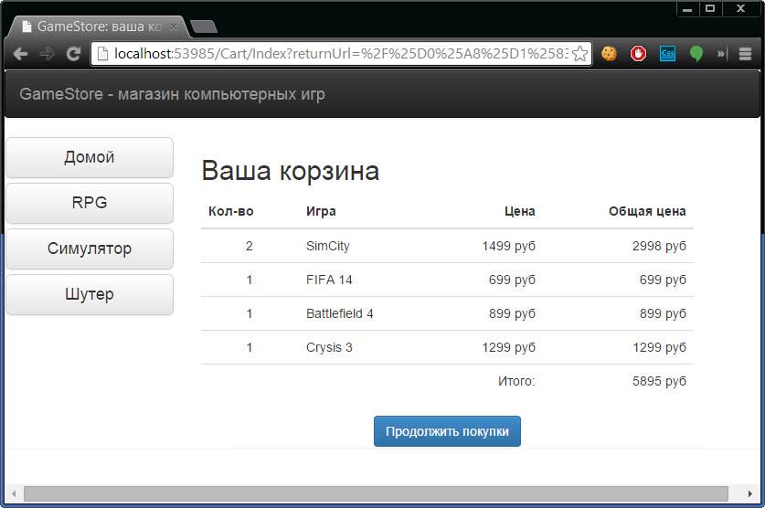This screenshot has width=765, height=508.
Task: Open the red stop-hand adblock extension
Action: [638, 54]
